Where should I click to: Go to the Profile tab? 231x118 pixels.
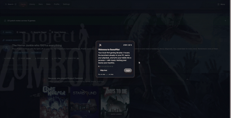56,4
